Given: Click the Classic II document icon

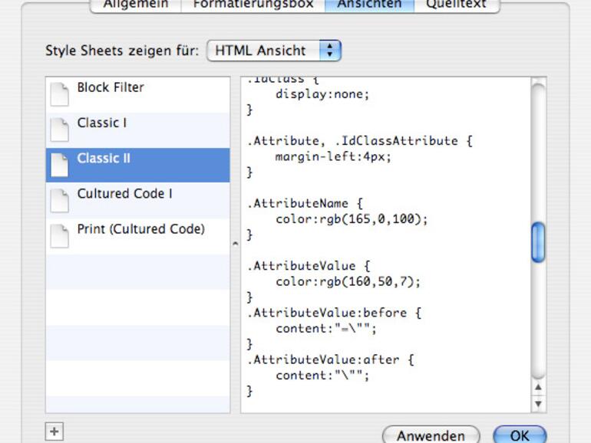Looking at the screenshot, I should 59,165.
